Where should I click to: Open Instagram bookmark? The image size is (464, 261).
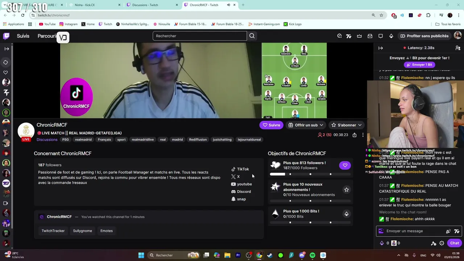coord(68,24)
